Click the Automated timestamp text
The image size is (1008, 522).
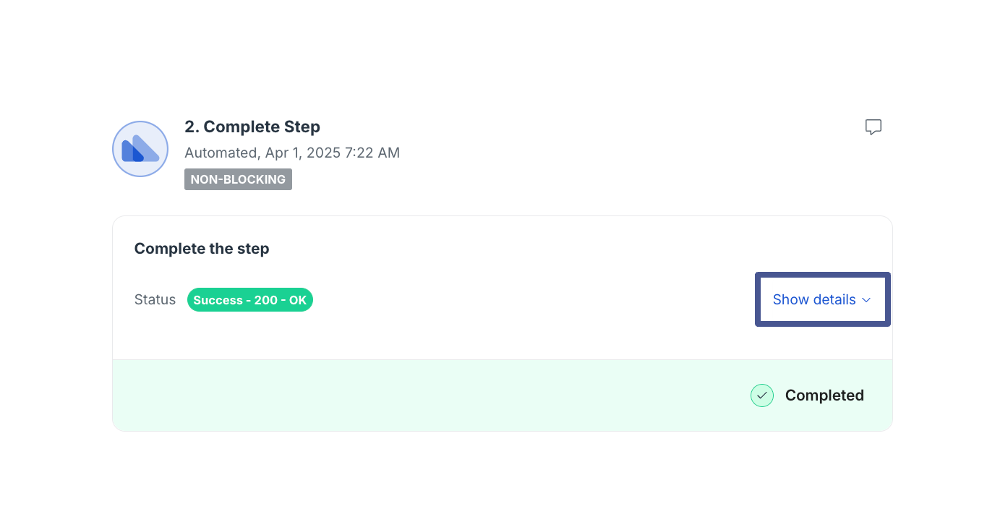(x=292, y=153)
